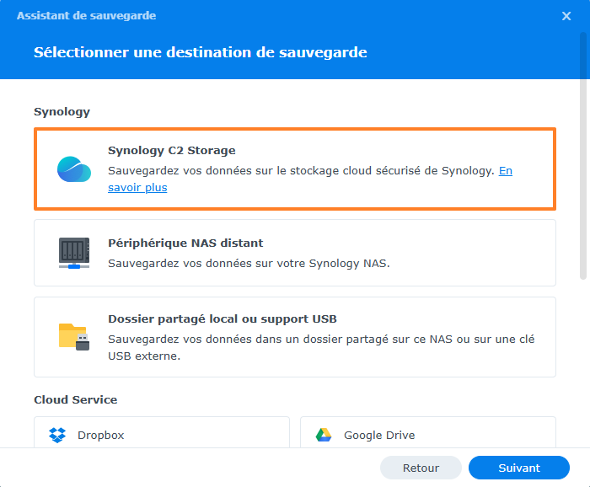590x487 pixels.
Task: Choose "Périphérique NAS distant" destination title
Action: [x=185, y=243]
